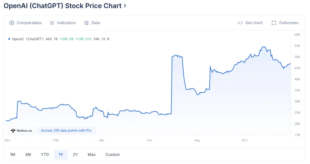The image size is (310, 164).
Task: Click the Data sliders icon
Action: 86,23
